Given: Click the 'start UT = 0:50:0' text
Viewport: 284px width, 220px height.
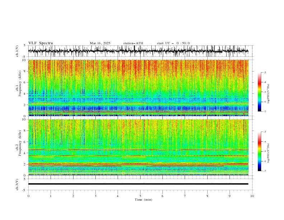Looking at the screenshot, I should [173, 43].
